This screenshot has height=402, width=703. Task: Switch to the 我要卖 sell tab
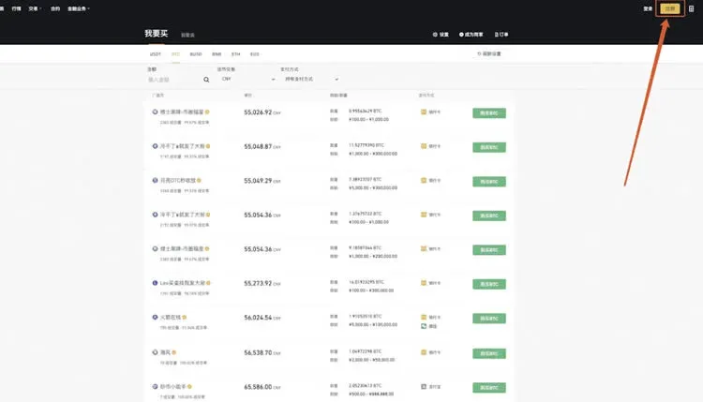[x=187, y=35]
